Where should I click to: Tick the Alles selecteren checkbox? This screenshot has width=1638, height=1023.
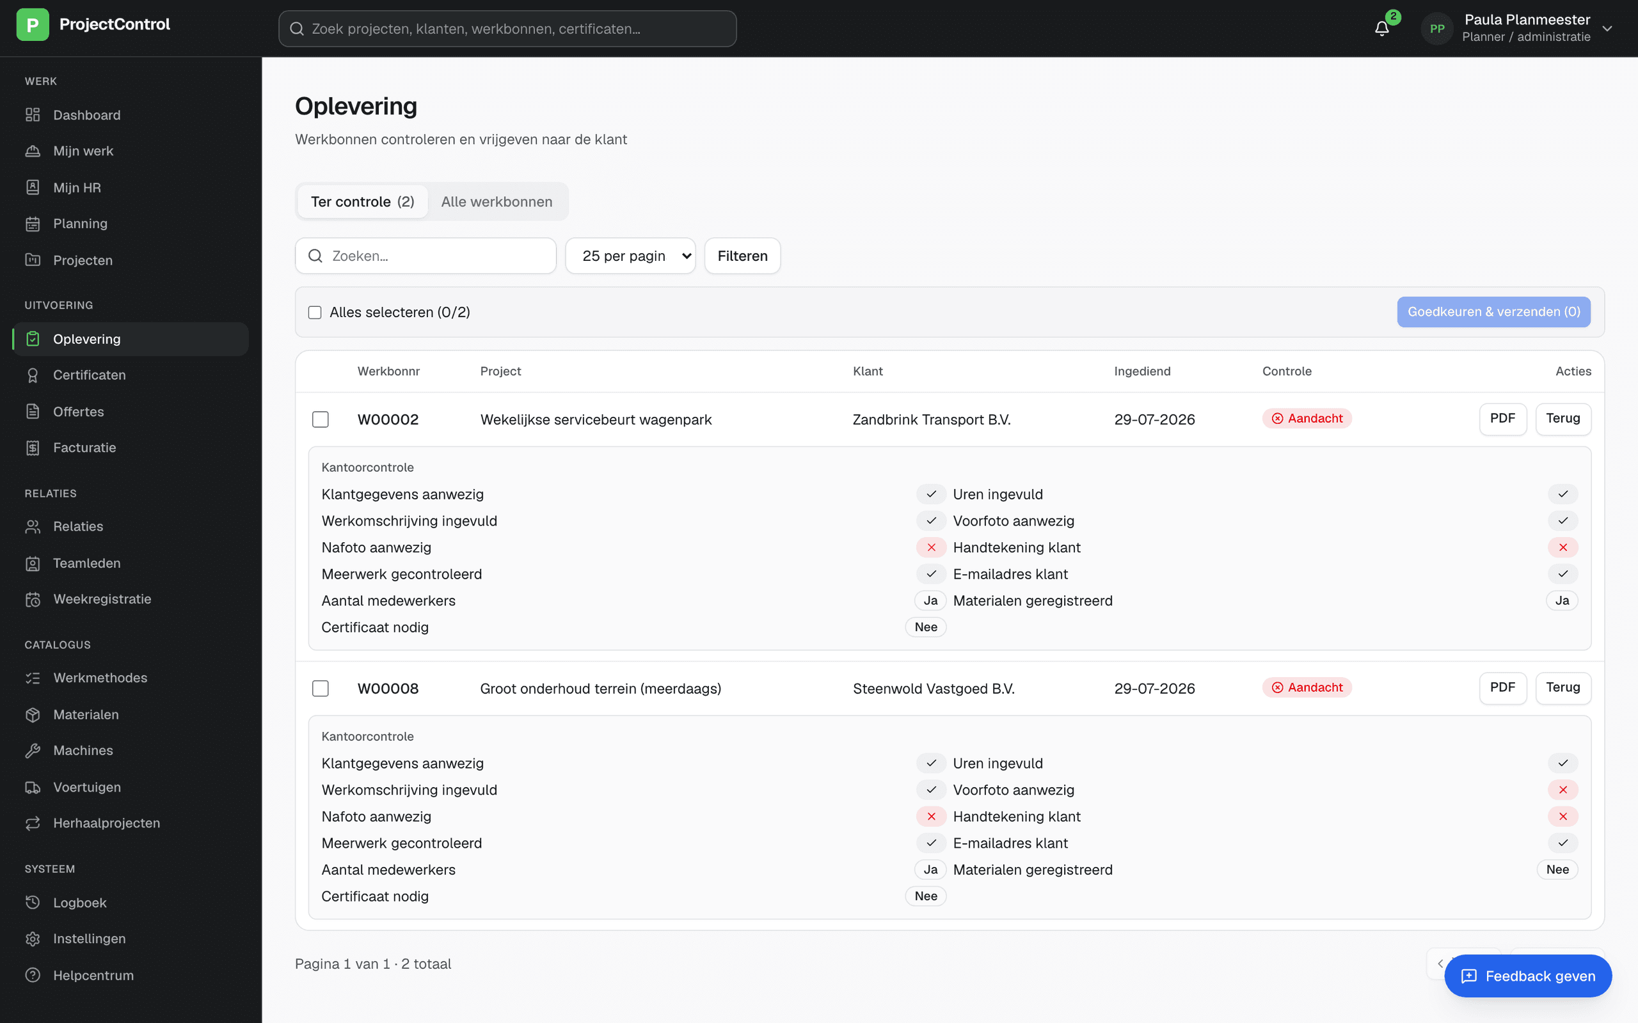pos(315,313)
